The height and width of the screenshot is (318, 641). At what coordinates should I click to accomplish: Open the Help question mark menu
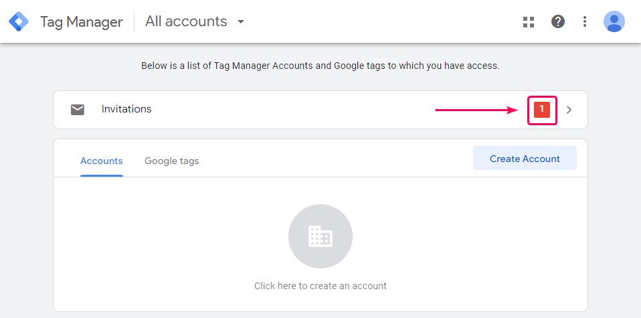tap(557, 21)
